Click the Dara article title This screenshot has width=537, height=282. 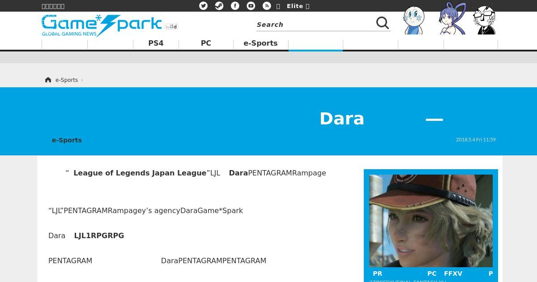tap(342, 119)
